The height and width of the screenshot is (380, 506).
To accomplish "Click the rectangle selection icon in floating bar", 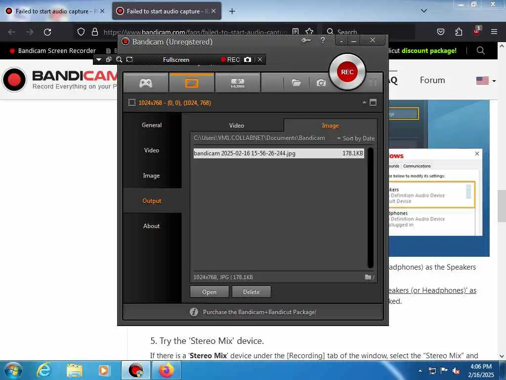I will pyautogui.click(x=129, y=59).
